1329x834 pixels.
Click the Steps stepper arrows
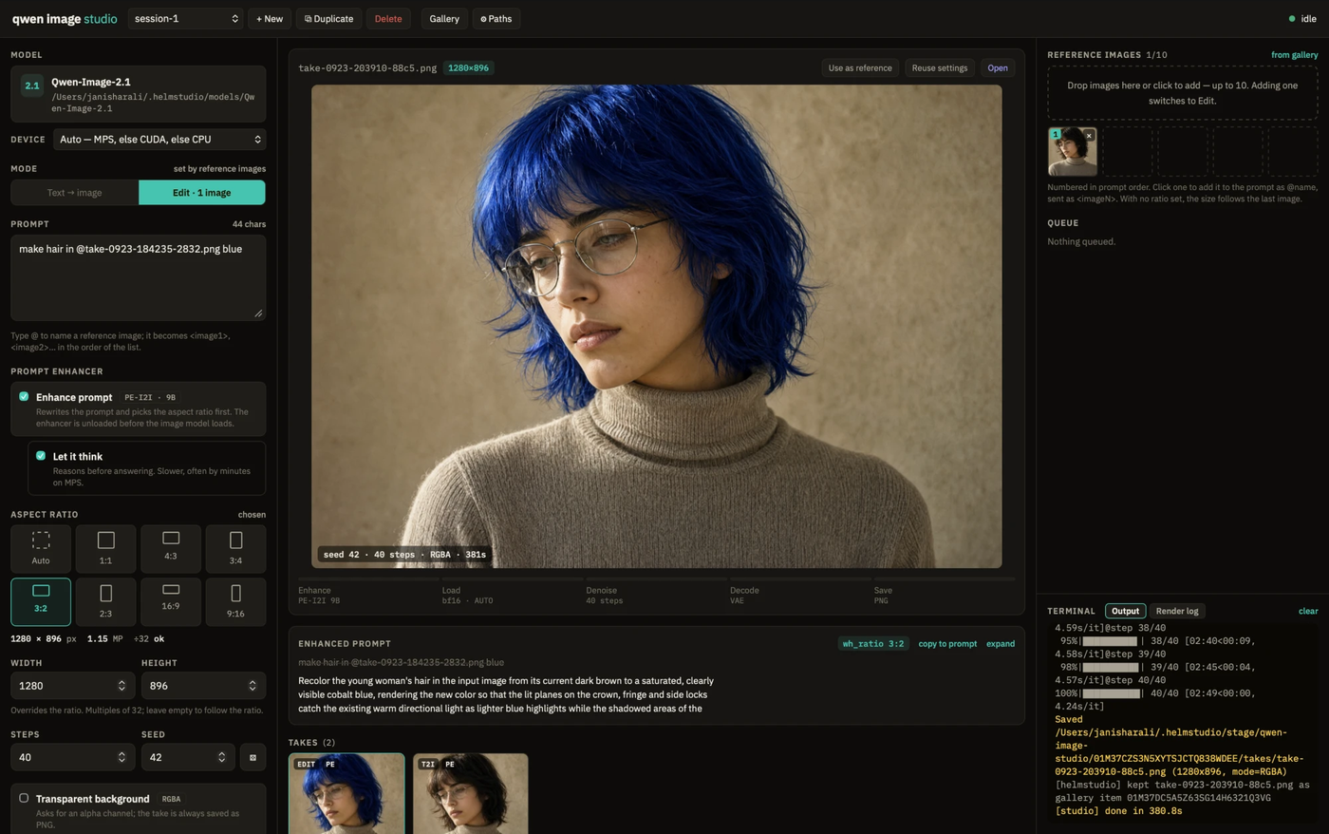122,757
